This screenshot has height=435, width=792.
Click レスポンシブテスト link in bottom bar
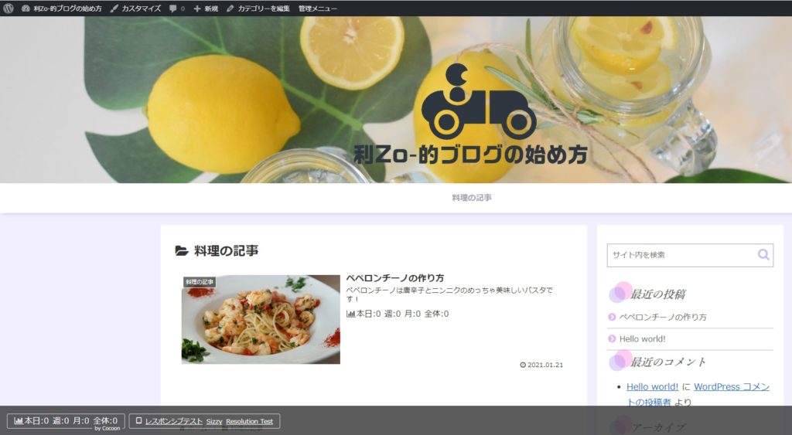pyautogui.click(x=173, y=421)
